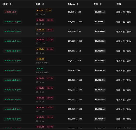Select the token count 164,520 / 81

pos(74,31)
